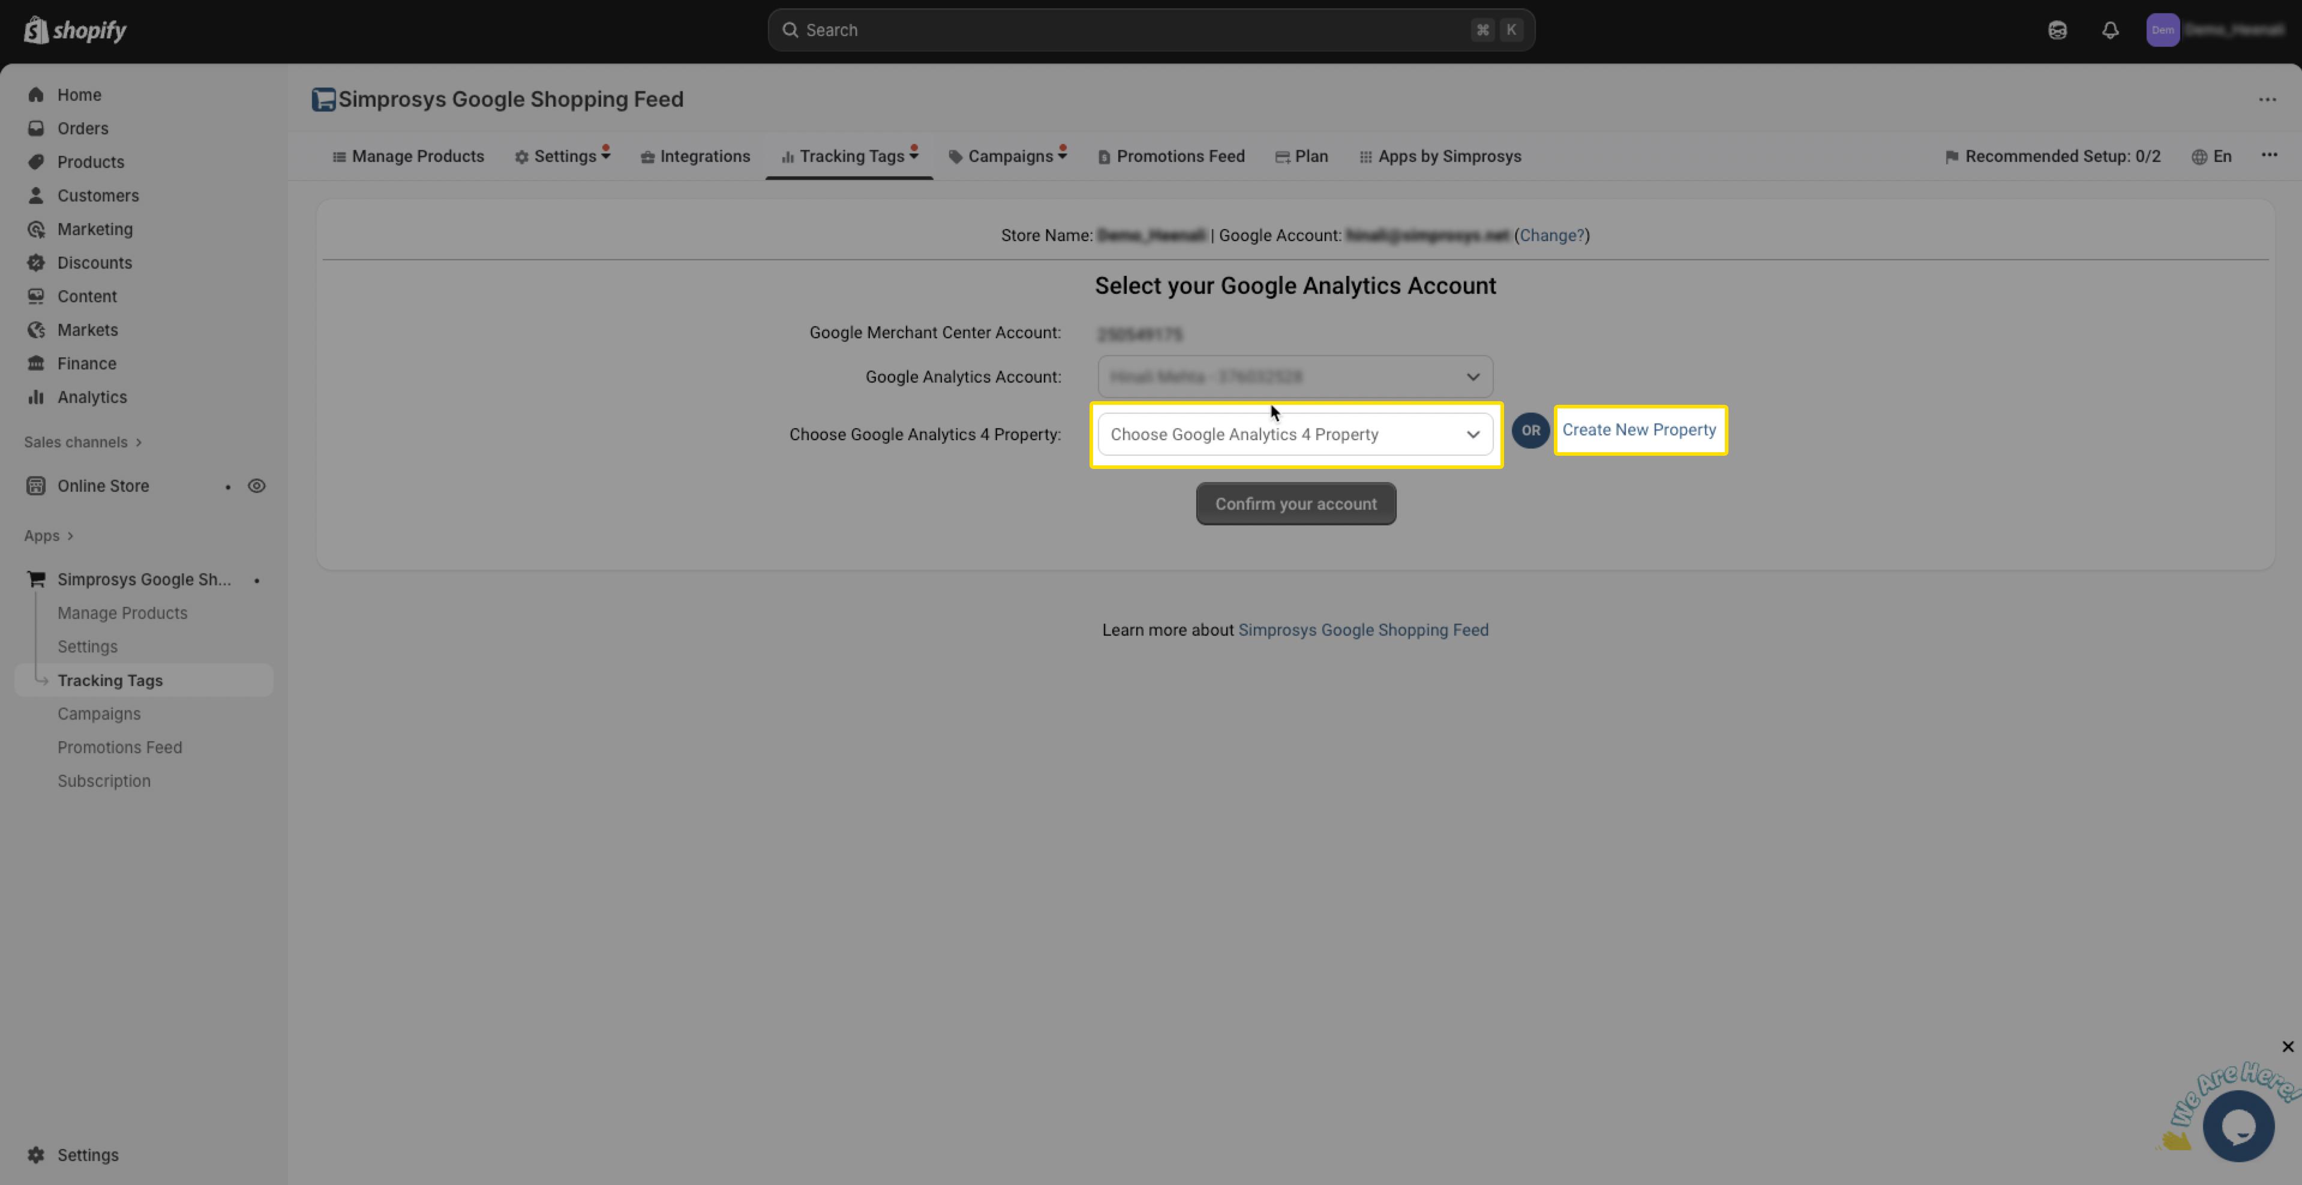The width and height of the screenshot is (2302, 1185).
Task: Click the Create New Property link
Action: [1638, 431]
